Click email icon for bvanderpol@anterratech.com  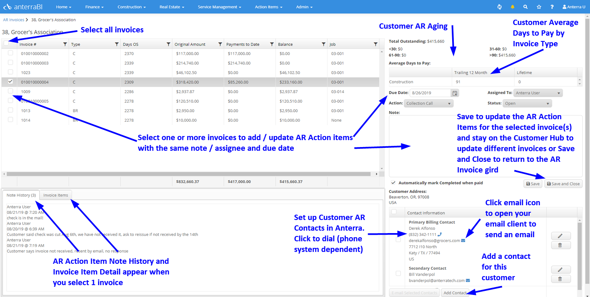tap(468, 281)
